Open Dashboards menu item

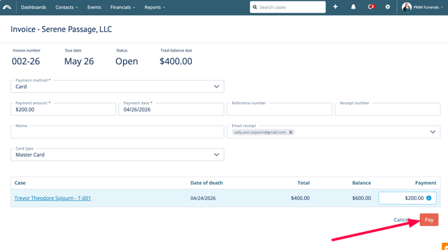pos(33,7)
